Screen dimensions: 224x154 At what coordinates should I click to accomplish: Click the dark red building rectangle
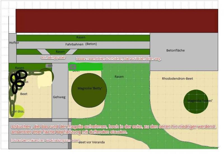116,21
